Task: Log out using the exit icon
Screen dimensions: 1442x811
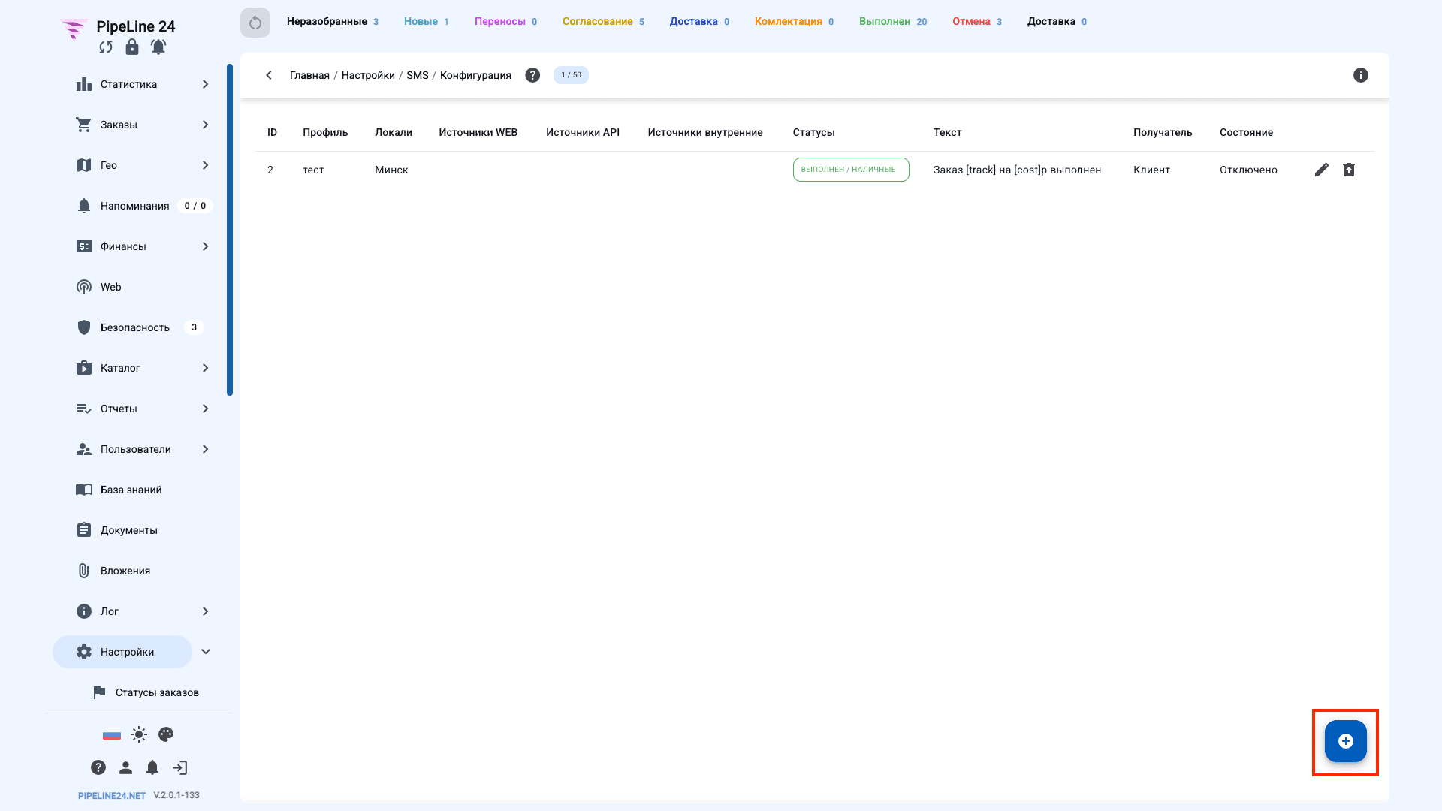Action: [x=180, y=767]
